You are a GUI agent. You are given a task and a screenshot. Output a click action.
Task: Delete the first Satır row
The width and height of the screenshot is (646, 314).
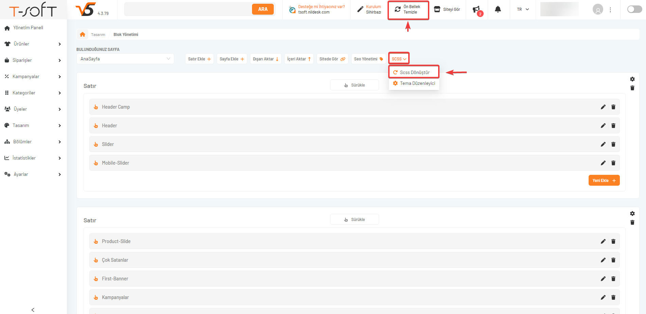632,88
